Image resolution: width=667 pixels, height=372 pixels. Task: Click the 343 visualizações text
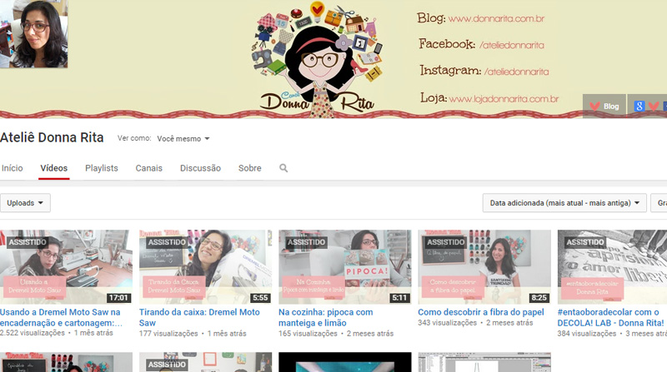pyautogui.click(x=447, y=323)
